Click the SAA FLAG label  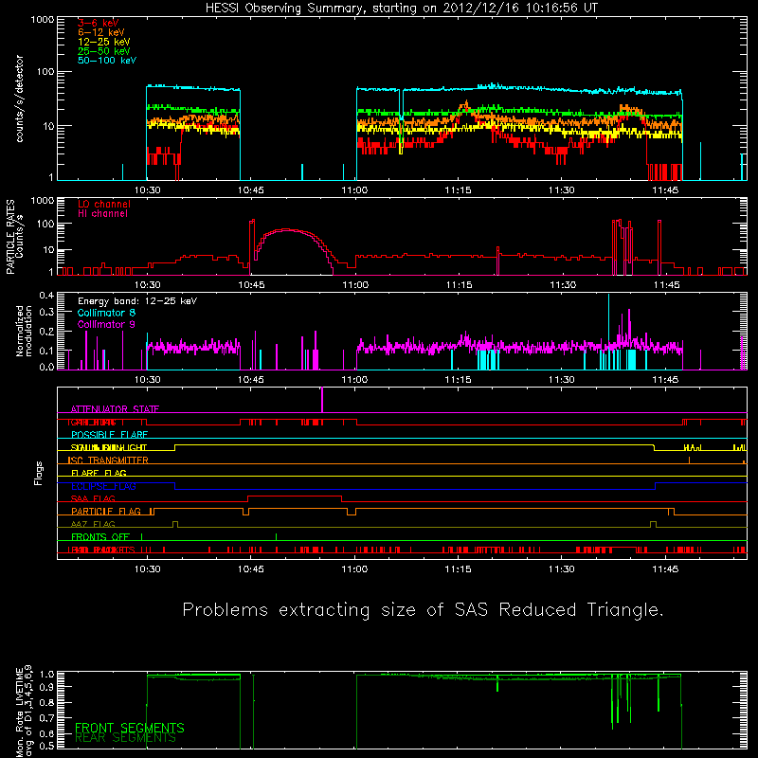pos(93,499)
